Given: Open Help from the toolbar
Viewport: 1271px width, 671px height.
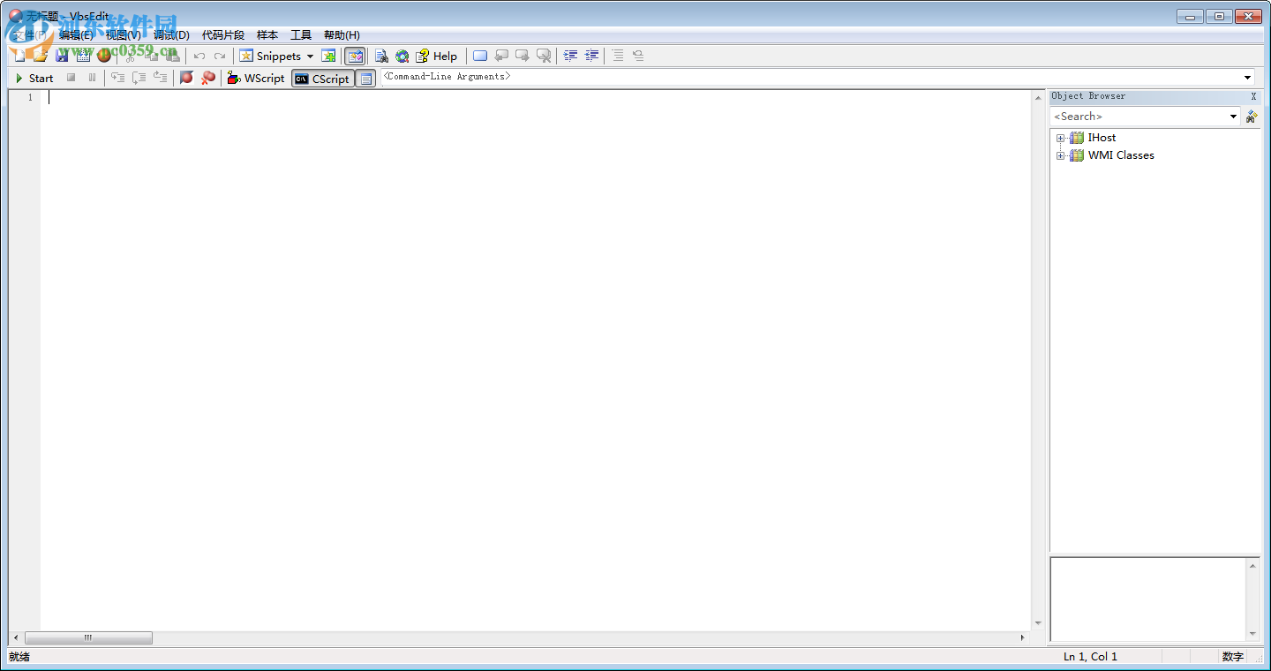Looking at the screenshot, I should [x=437, y=56].
